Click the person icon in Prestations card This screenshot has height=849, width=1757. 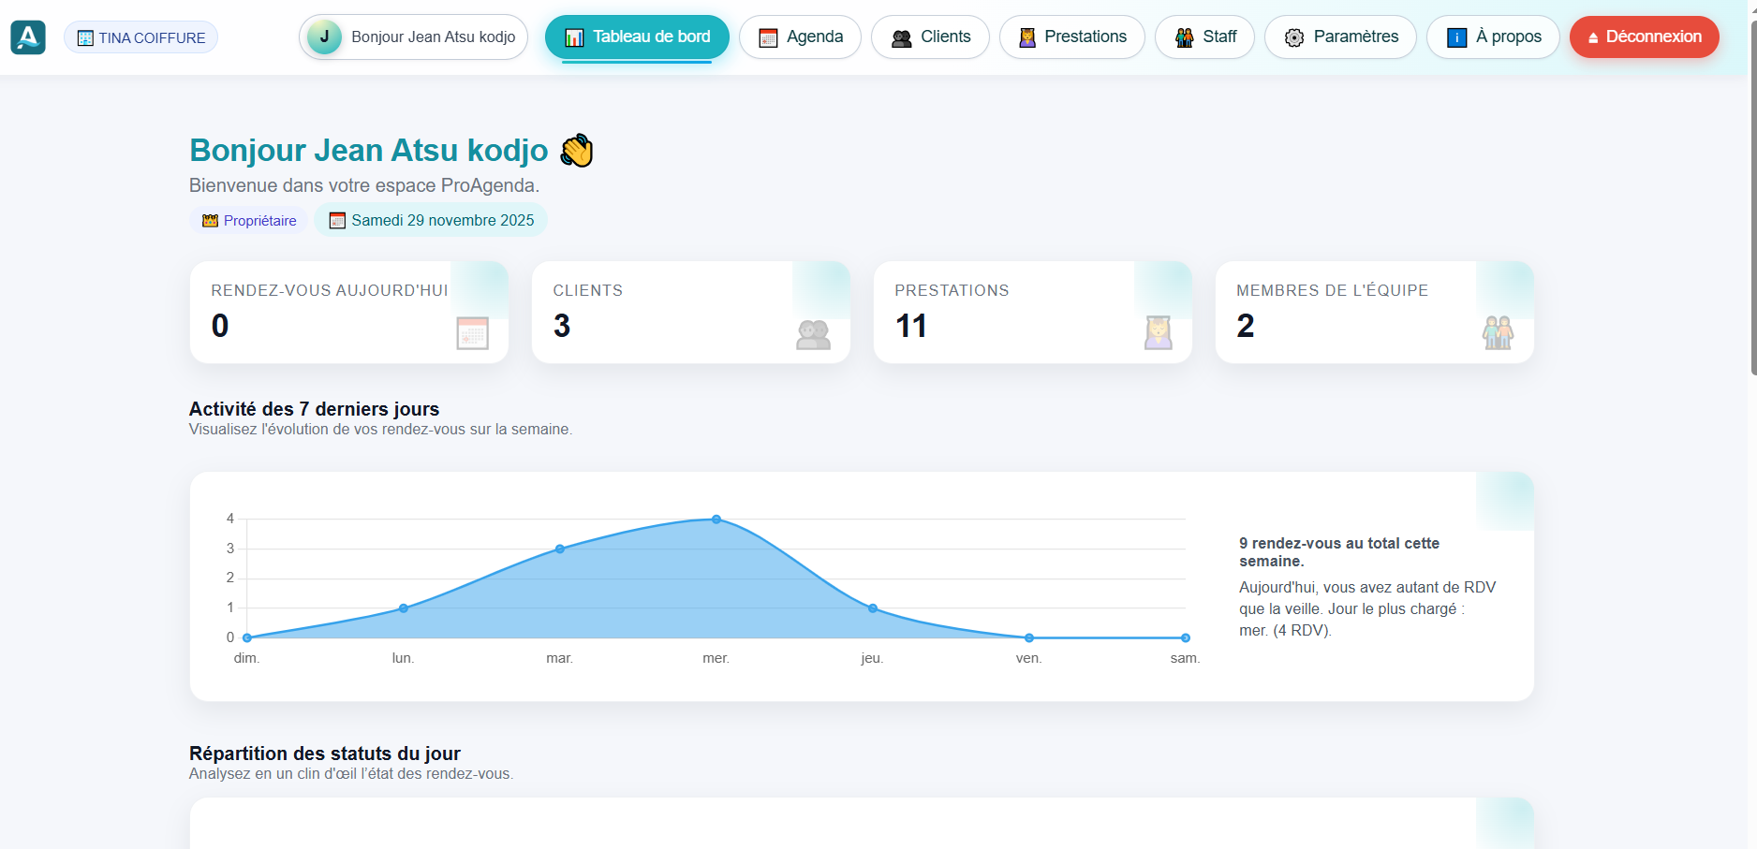pos(1158,332)
